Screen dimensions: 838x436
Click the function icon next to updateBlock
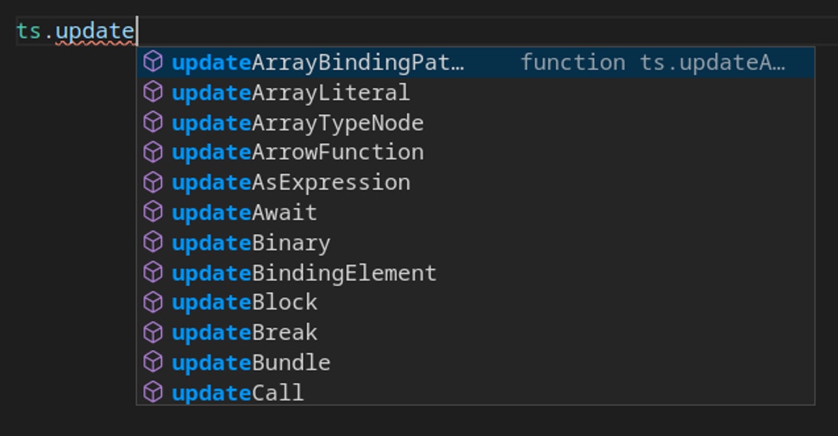coord(152,302)
